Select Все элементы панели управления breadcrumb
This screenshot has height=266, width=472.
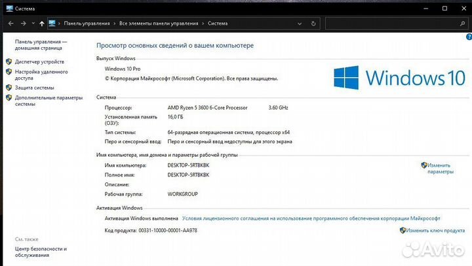coord(159,24)
